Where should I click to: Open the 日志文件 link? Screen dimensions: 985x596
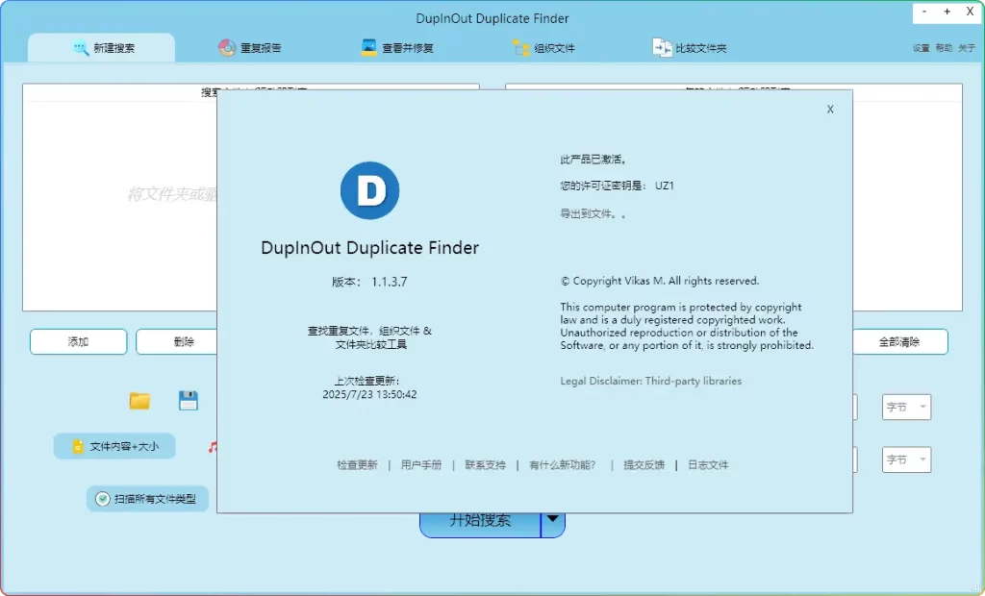(x=708, y=464)
